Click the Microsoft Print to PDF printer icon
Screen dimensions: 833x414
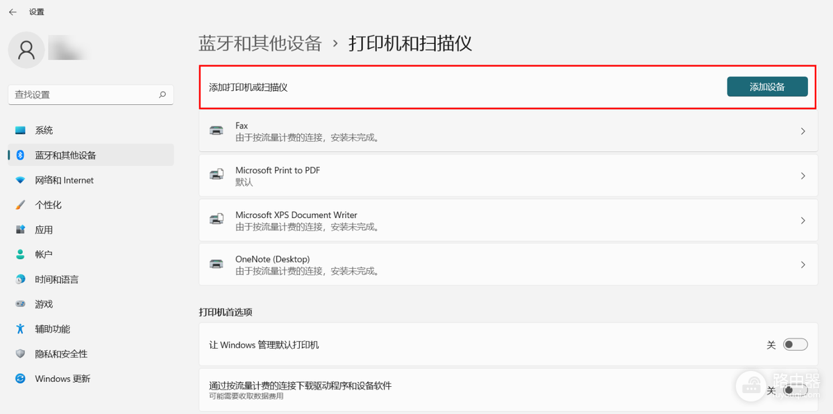click(x=217, y=176)
